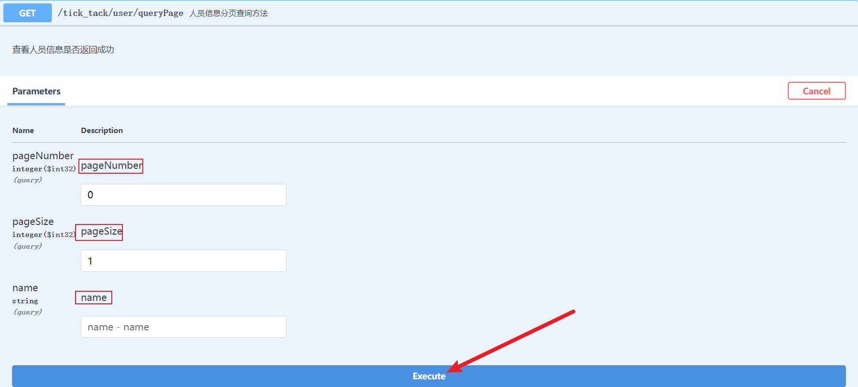Click the Name column header
This screenshot has height=387, width=858.
pyautogui.click(x=23, y=131)
